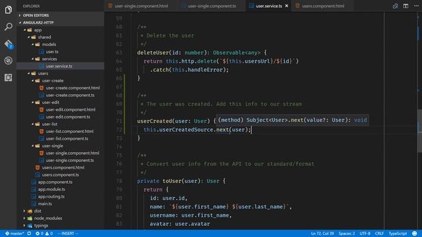
Task: Click the open changes icon in editor title
Action: pos(396,6)
